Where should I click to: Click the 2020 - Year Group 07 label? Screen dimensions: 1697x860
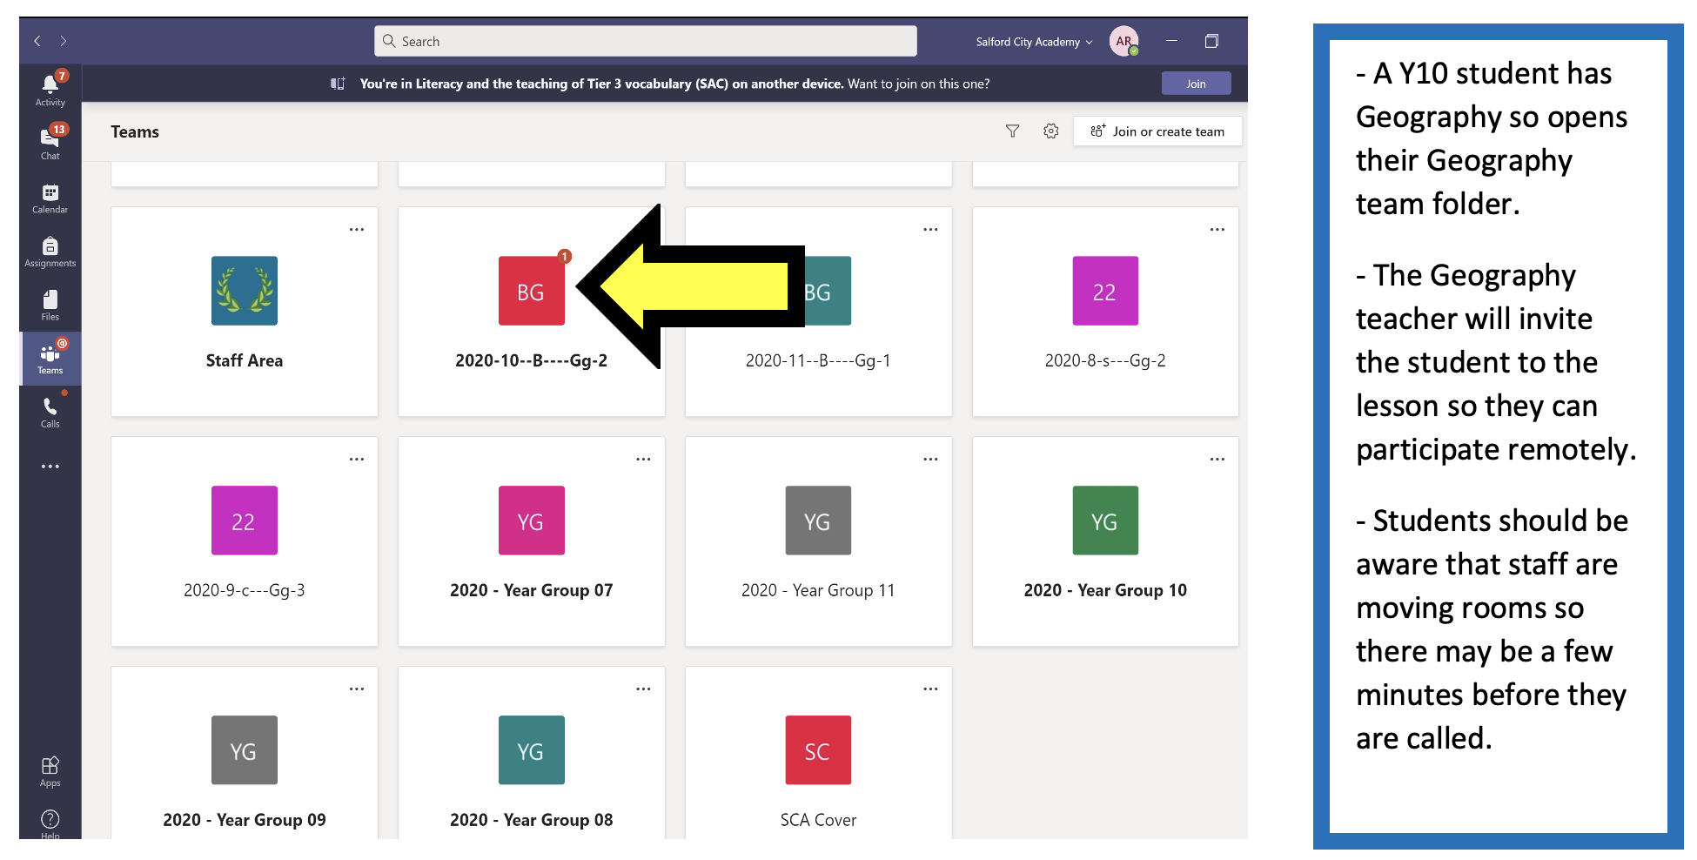pos(532,590)
